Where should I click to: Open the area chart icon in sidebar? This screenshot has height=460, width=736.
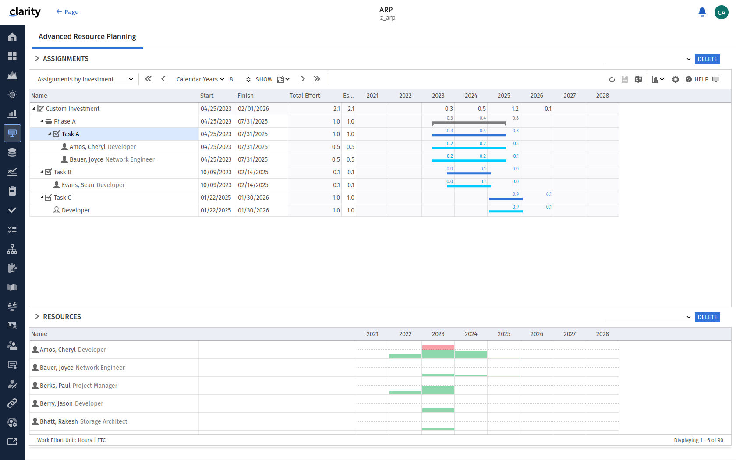point(12,75)
